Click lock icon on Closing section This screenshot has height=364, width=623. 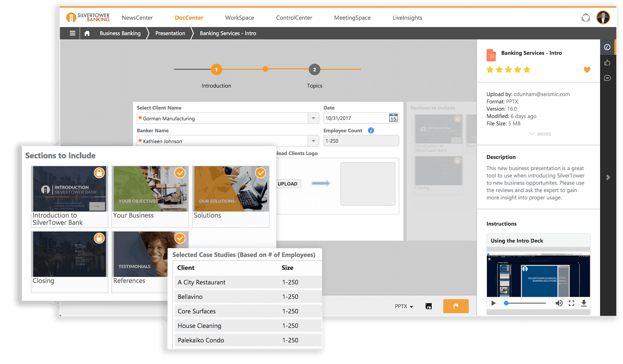click(99, 238)
